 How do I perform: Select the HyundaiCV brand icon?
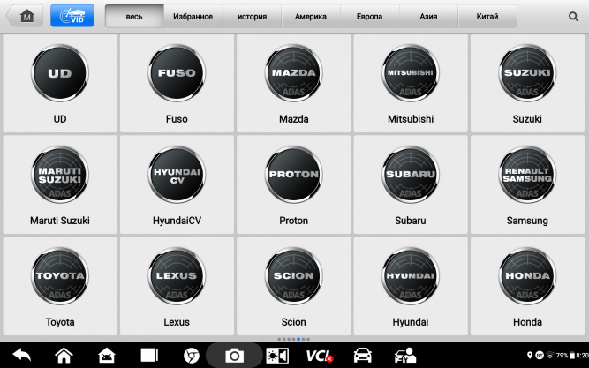pos(177,175)
